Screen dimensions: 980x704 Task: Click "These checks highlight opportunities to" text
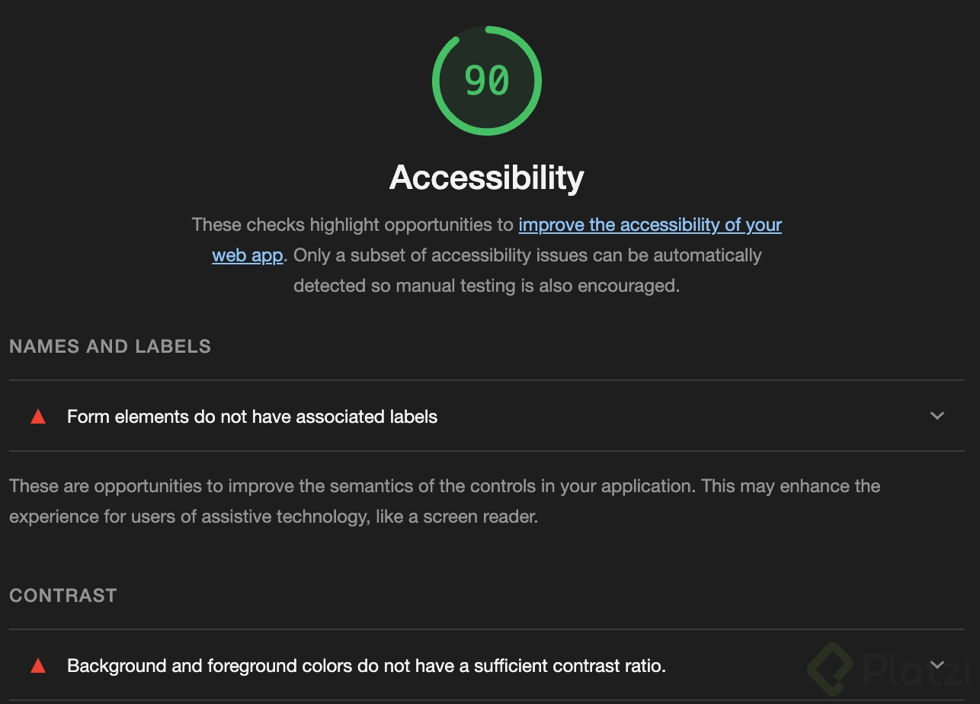point(353,225)
